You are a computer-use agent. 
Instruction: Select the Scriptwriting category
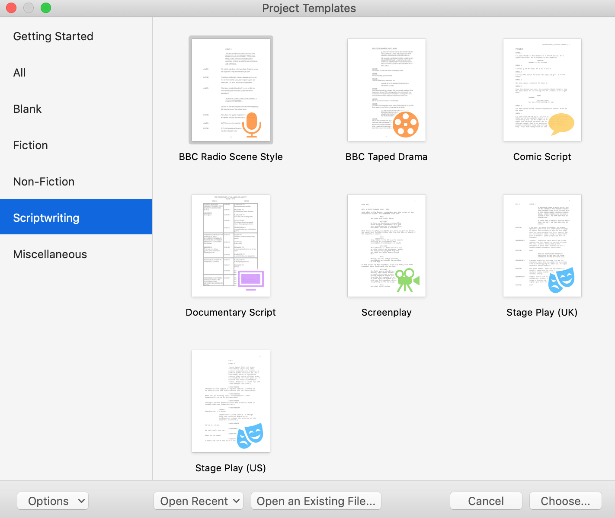[76, 217]
